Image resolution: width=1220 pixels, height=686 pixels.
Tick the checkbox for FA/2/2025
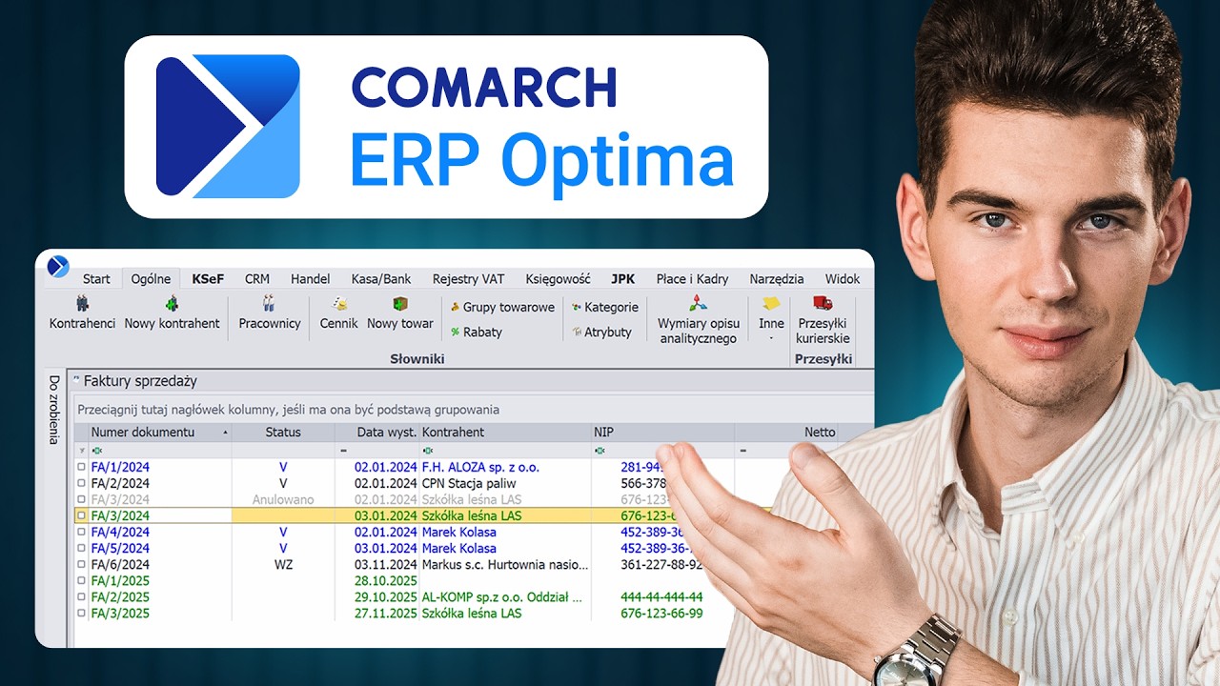(81, 597)
